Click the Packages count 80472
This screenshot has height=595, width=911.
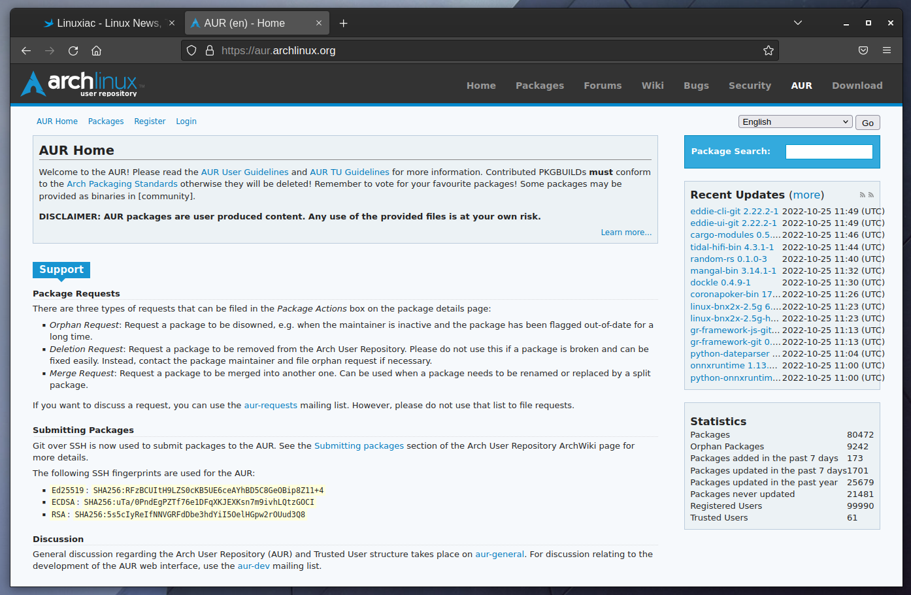[860, 435]
